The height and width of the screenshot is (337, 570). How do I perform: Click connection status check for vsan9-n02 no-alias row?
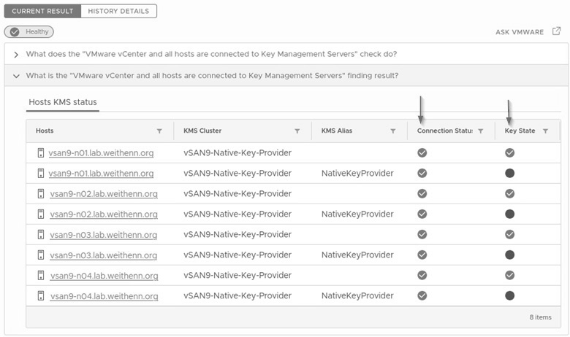tap(422, 193)
